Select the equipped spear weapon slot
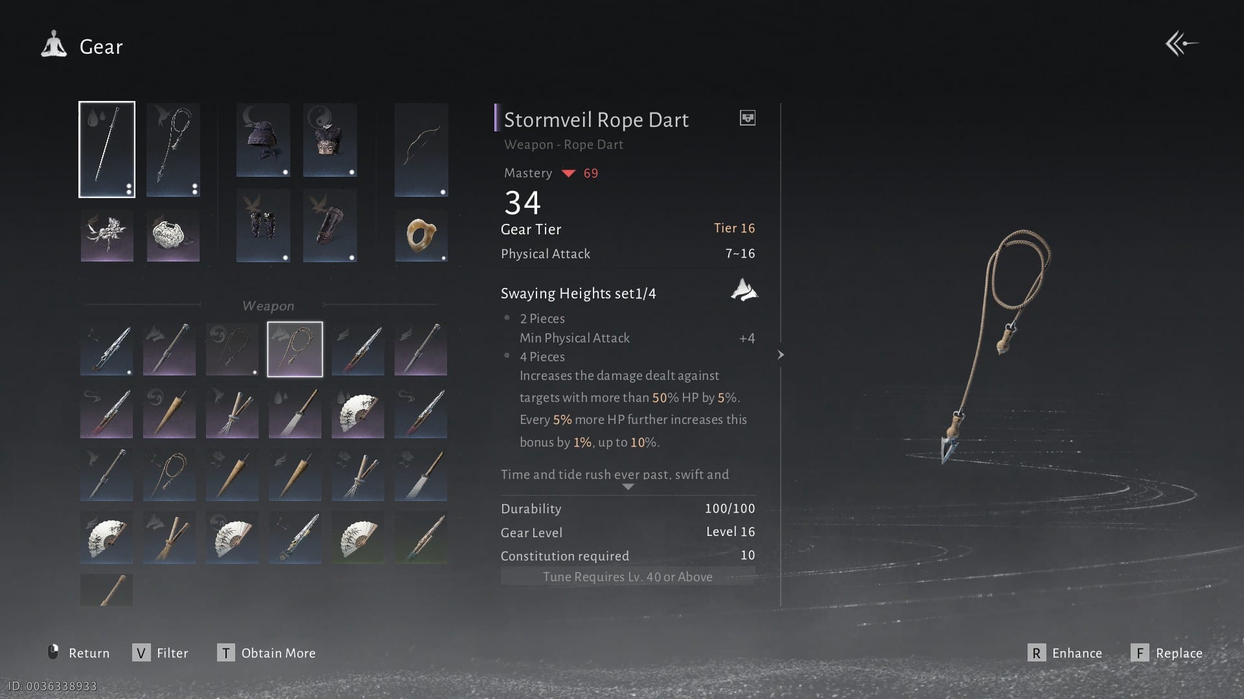Screen dimensions: 1244x699 (107, 150)
